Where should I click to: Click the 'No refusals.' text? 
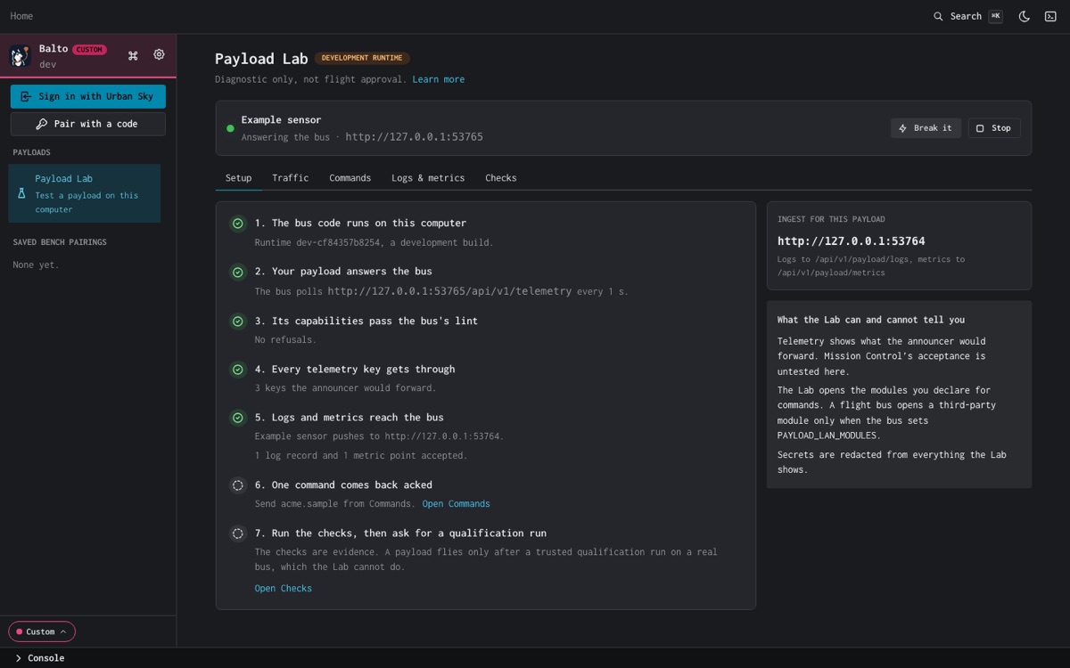pos(285,340)
